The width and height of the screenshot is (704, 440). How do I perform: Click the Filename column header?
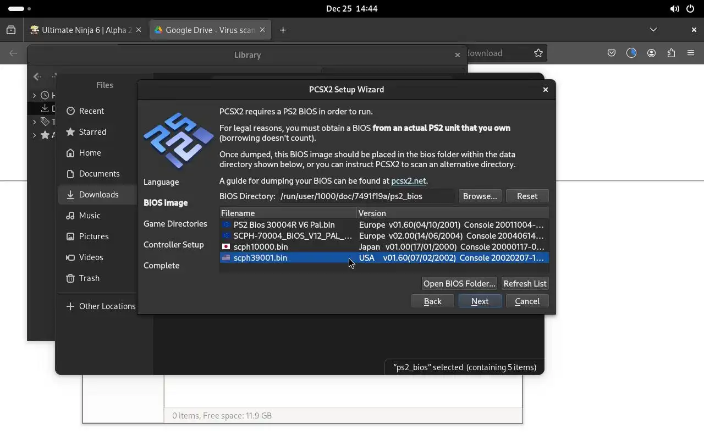coord(288,213)
